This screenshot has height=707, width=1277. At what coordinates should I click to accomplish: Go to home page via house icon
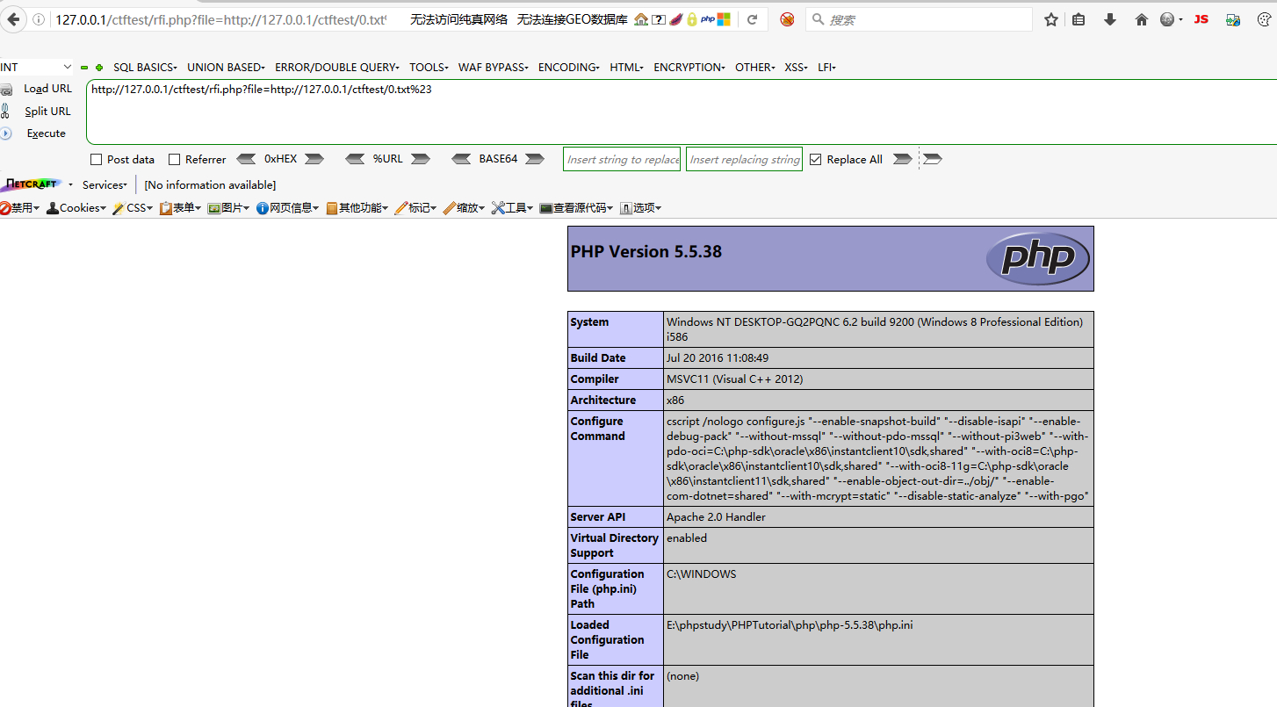click(1141, 19)
